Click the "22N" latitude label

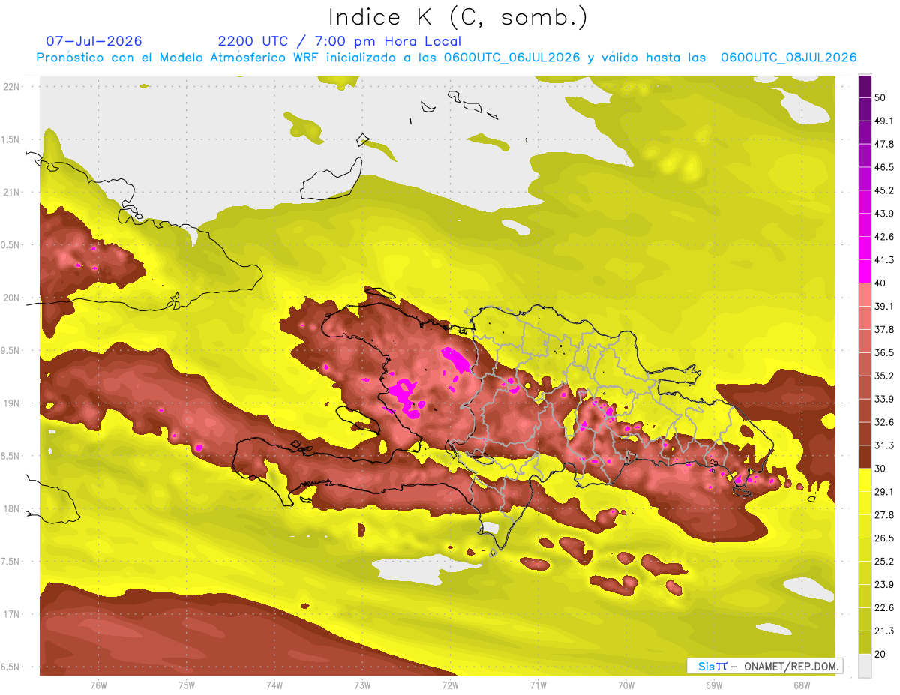(13, 87)
